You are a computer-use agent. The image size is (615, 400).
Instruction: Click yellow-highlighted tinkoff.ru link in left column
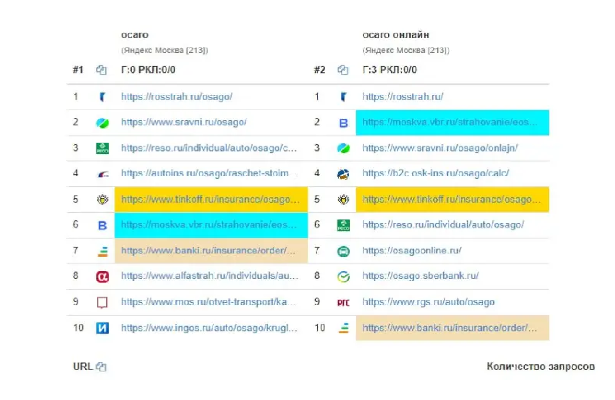pyautogui.click(x=211, y=200)
